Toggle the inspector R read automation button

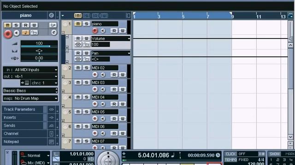click(26, 25)
